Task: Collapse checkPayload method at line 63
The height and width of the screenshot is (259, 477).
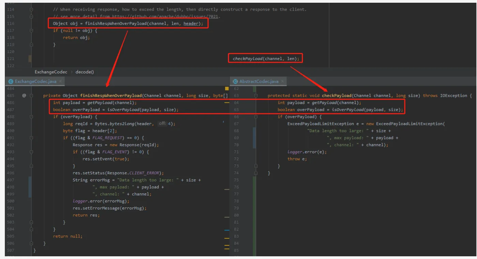Action: (x=255, y=96)
